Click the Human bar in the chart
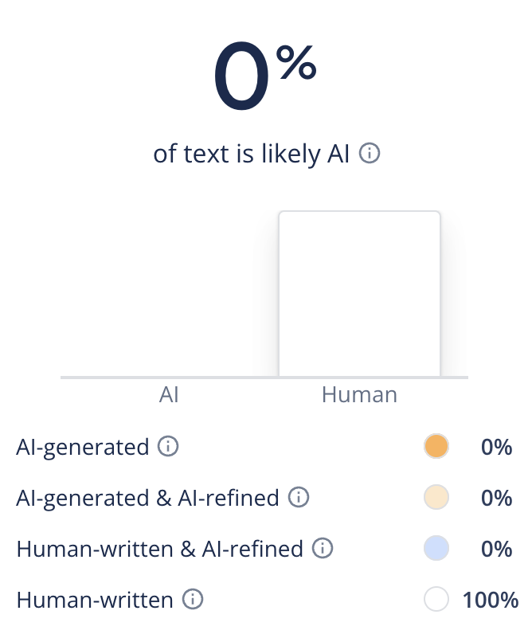 pos(359,293)
